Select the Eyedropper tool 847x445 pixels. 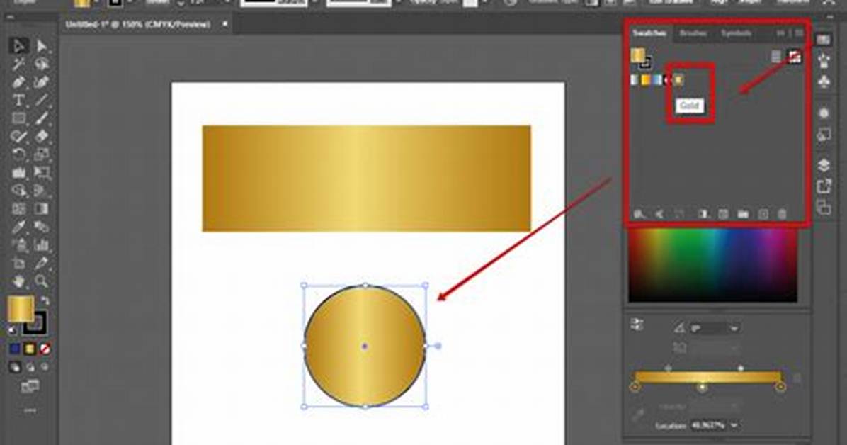19,227
